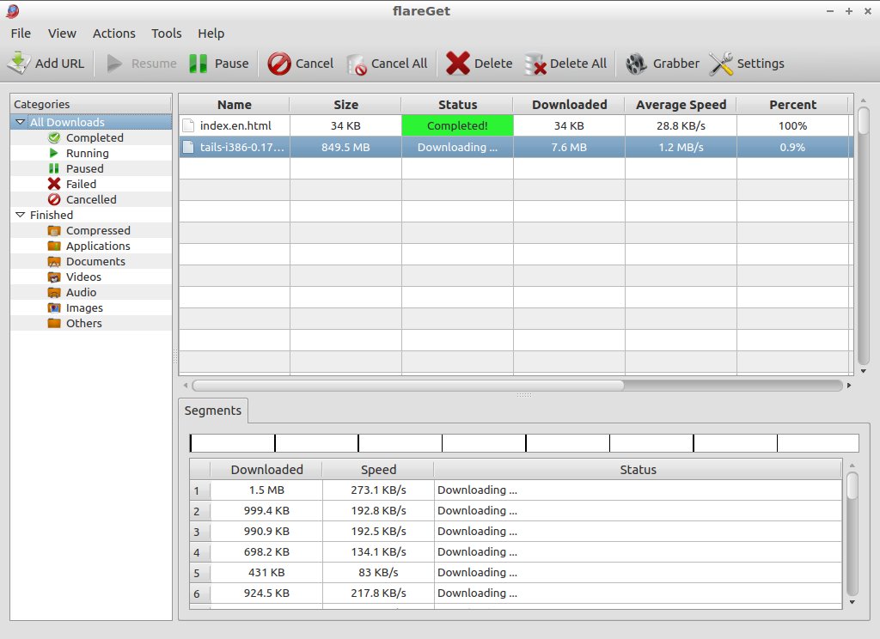Open the Actions menu
This screenshot has height=639, width=880.
(114, 33)
